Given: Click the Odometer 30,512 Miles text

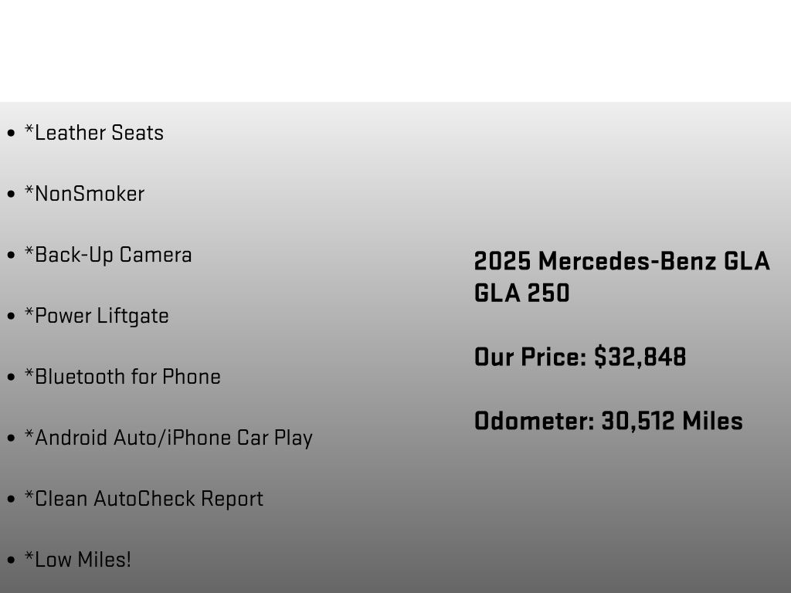Looking at the screenshot, I should click(x=609, y=421).
